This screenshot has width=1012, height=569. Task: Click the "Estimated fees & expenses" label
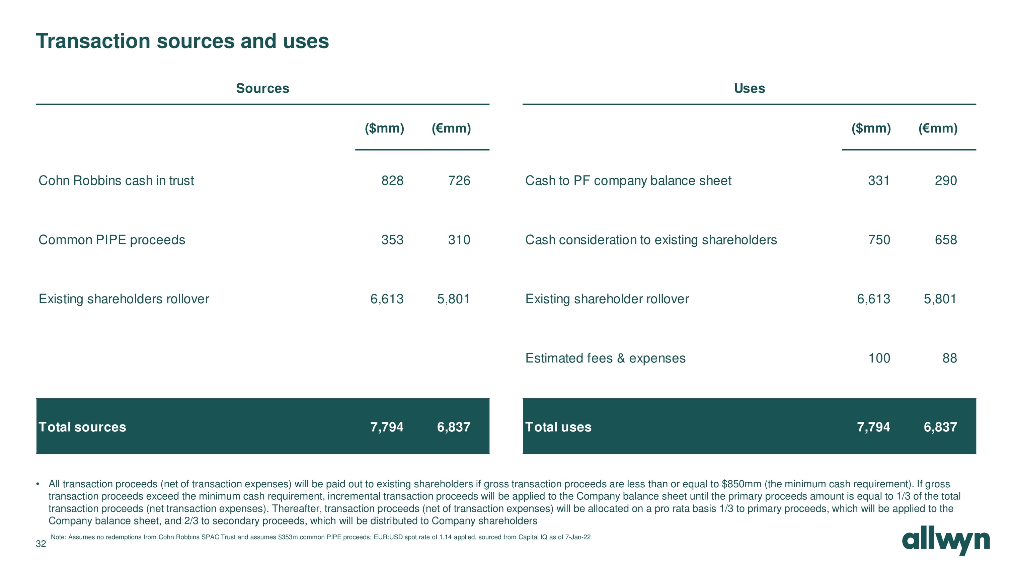[x=605, y=358]
